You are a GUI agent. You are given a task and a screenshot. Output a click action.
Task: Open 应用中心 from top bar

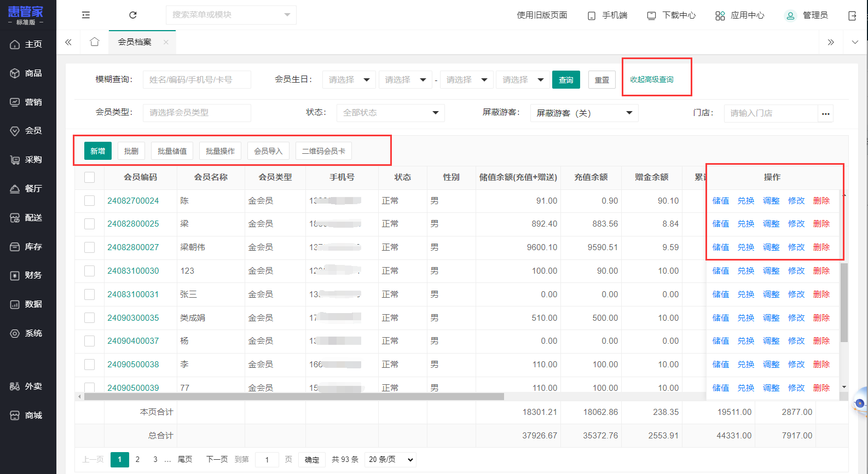coord(739,15)
